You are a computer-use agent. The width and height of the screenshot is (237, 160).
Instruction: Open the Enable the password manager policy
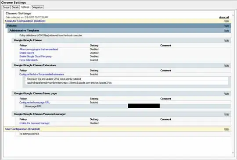35,123
